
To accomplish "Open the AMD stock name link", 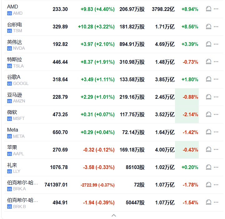I will point(12,7).
